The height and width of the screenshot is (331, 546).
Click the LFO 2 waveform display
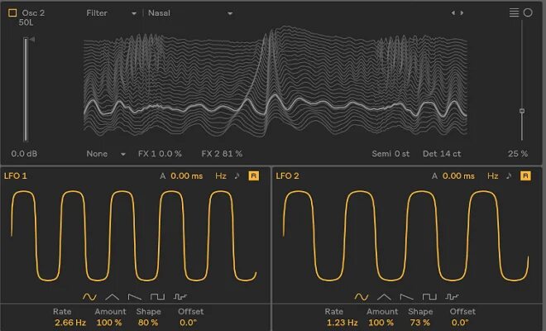[x=406, y=236]
